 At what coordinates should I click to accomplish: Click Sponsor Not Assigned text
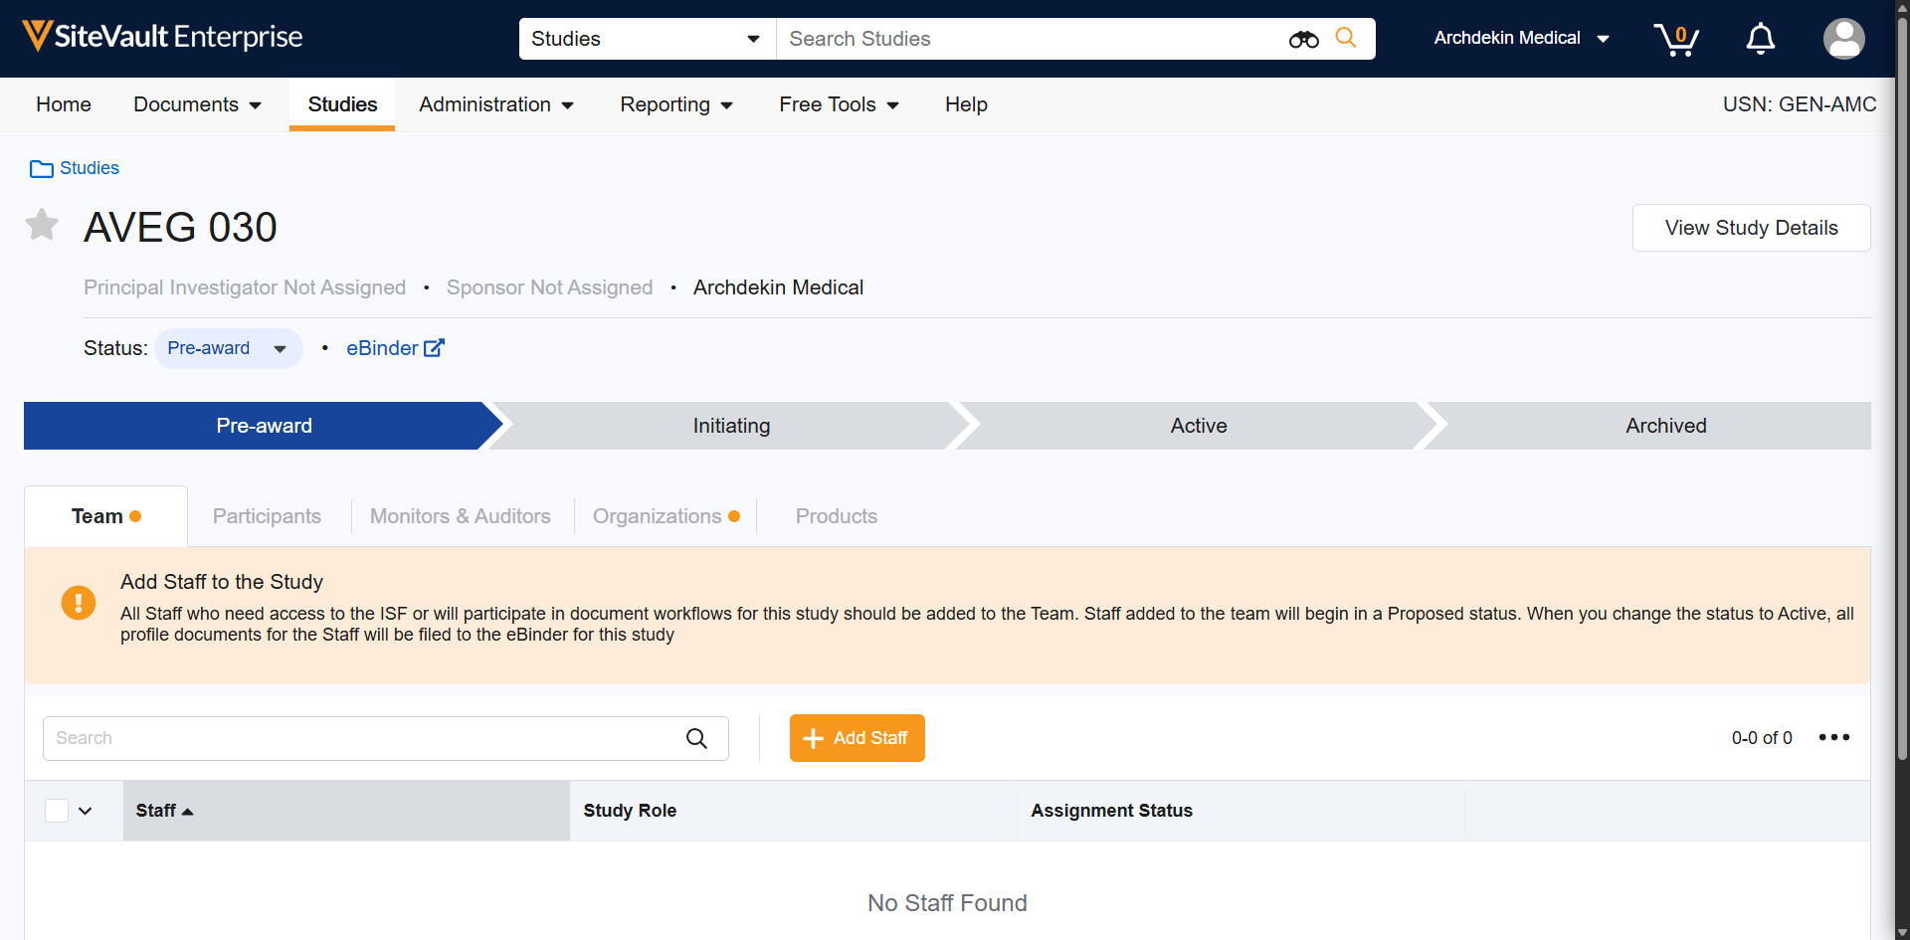(x=549, y=287)
